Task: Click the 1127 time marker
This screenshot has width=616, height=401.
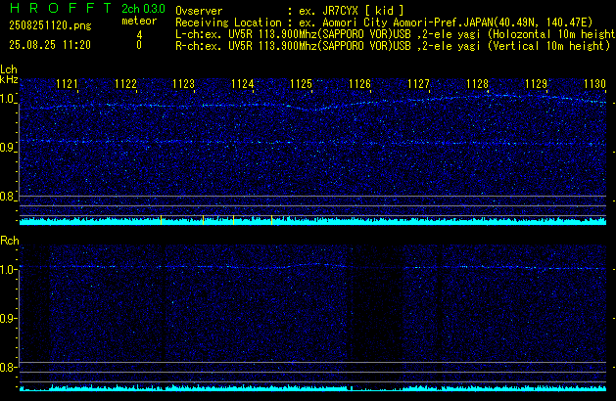Action: click(x=419, y=84)
